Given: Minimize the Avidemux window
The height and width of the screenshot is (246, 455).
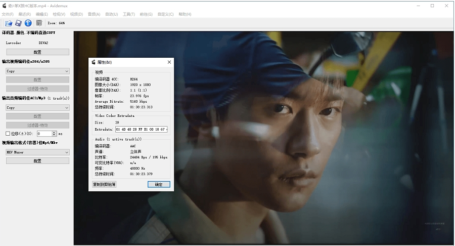Looking at the screenshot, I should [x=418, y=6].
